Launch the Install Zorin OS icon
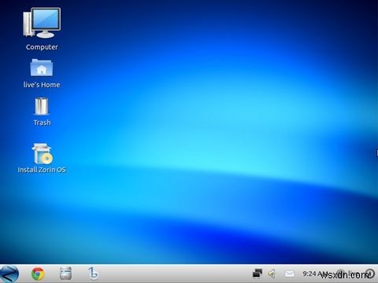Image resolution: width=378 pixels, height=283 pixels. 42,153
